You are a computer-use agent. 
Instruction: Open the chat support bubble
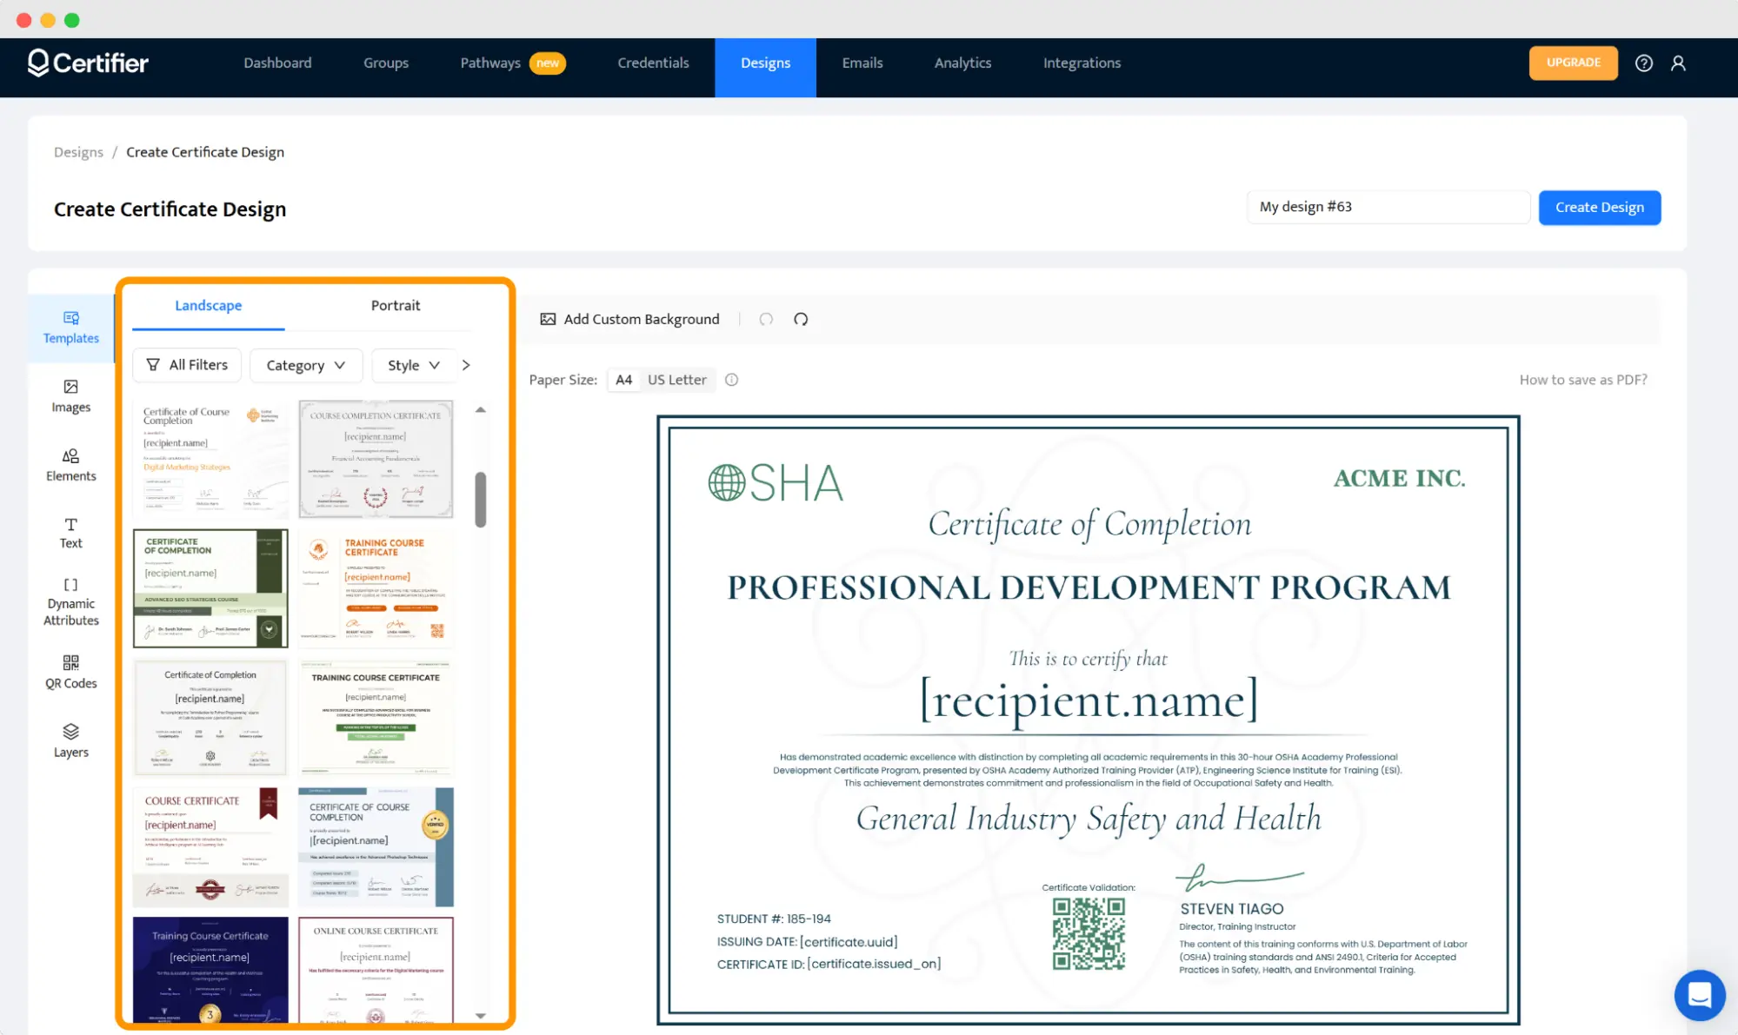(x=1699, y=994)
